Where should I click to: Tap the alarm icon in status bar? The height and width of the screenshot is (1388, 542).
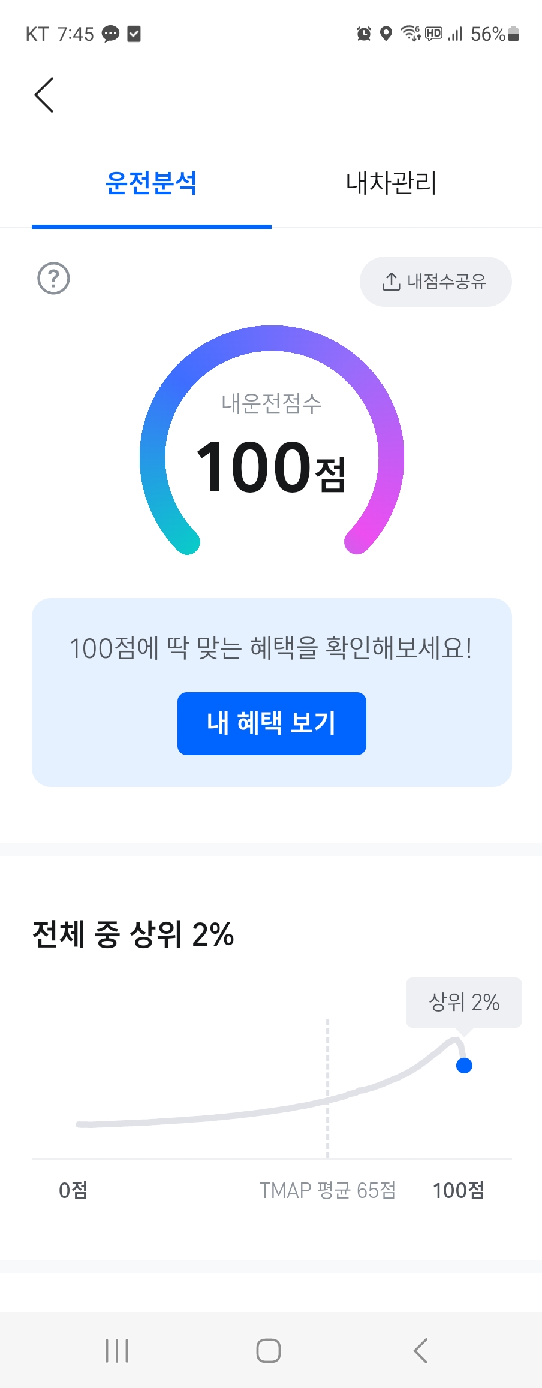click(x=364, y=34)
